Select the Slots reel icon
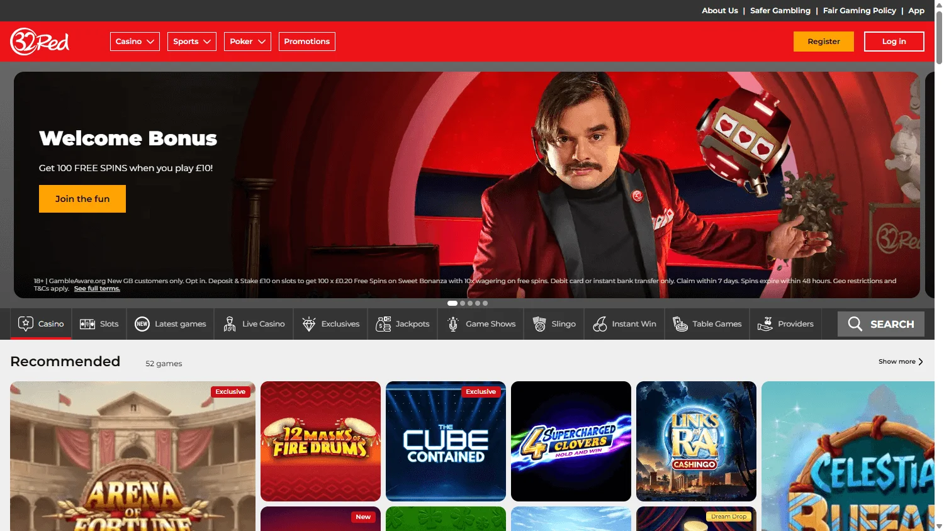Screen dimensions: 944x531 [87, 324]
